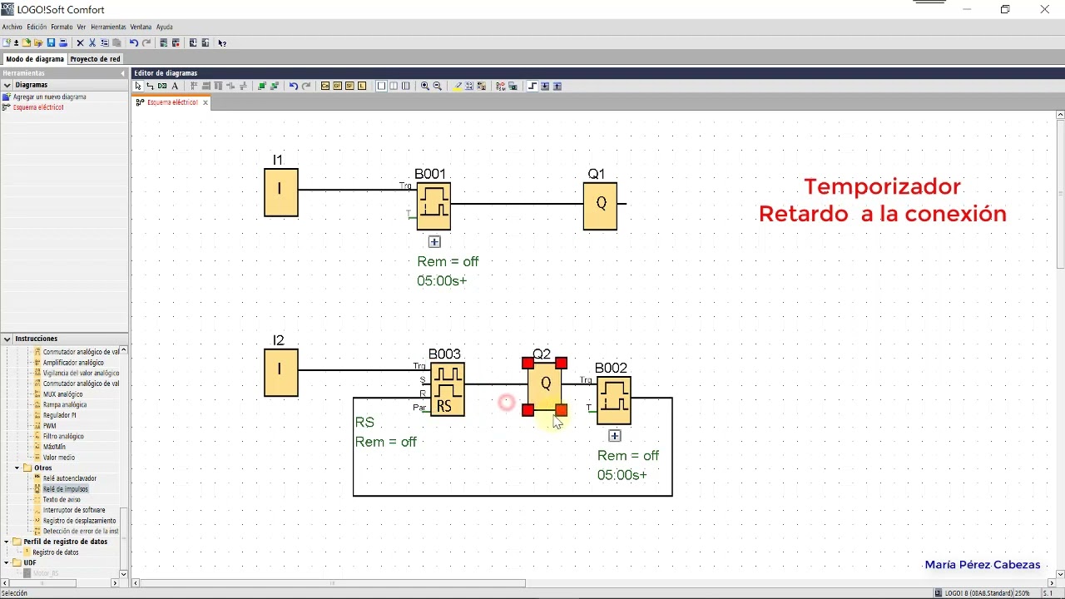Collapse the Herramientas panel arrow
1065x599 pixels.
(x=122, y=73)
